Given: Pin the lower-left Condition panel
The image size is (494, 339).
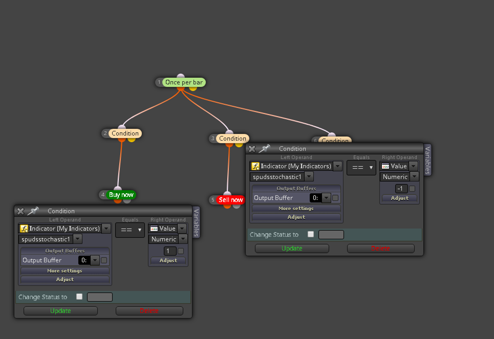Looking at the screenshot, I should [33, 211].
